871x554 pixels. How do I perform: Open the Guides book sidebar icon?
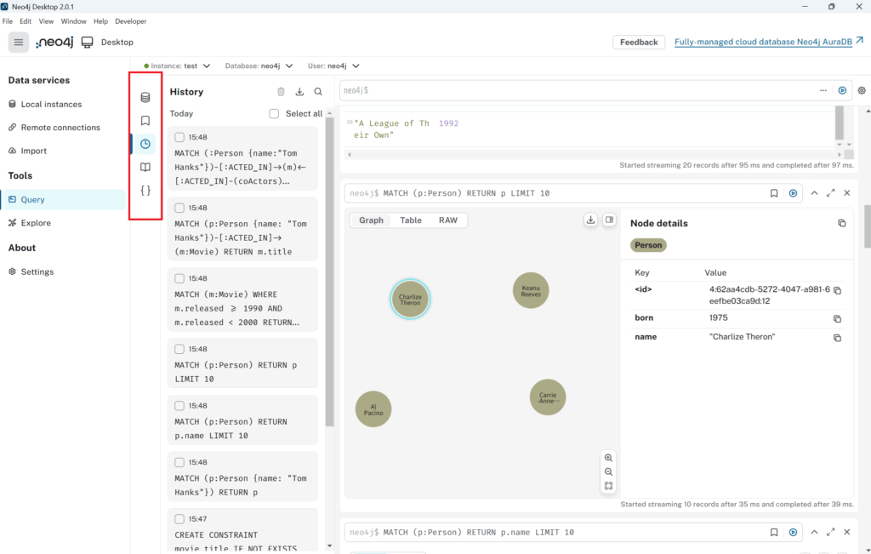pos(145,168)
